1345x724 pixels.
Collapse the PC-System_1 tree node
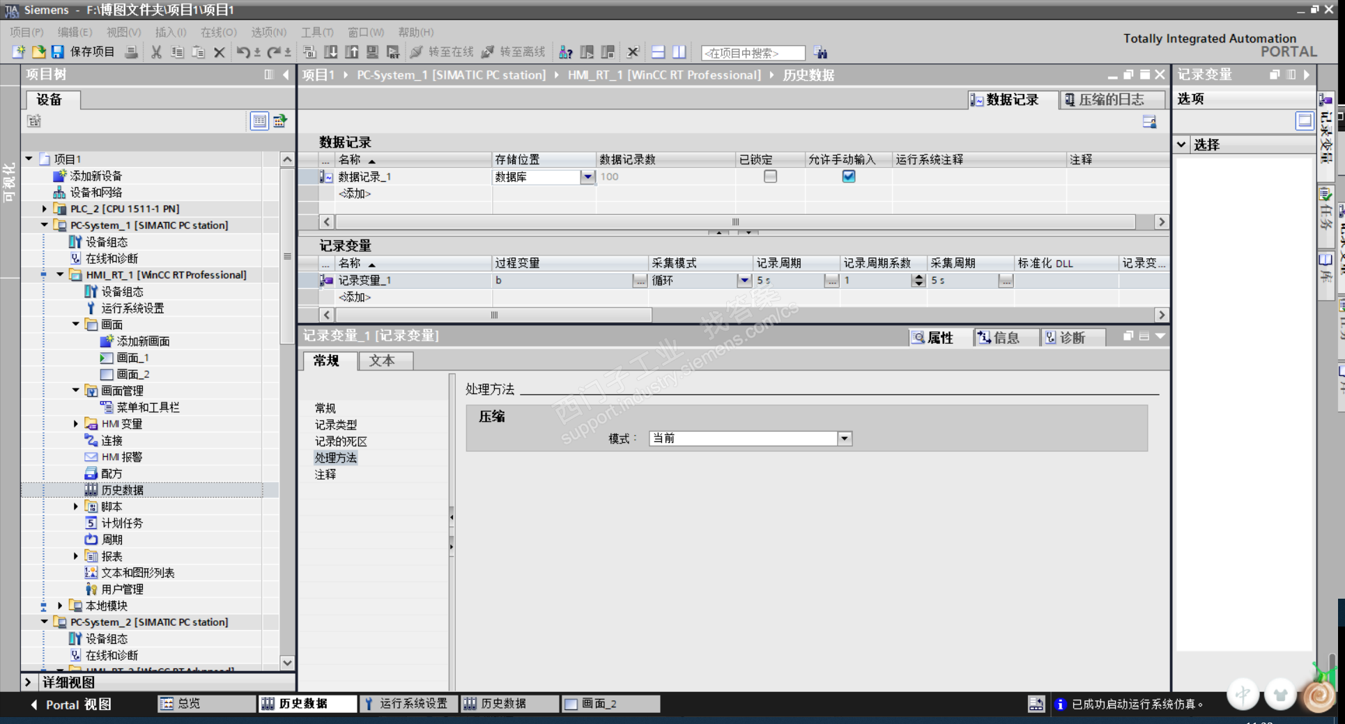click(x=45, y=225)
